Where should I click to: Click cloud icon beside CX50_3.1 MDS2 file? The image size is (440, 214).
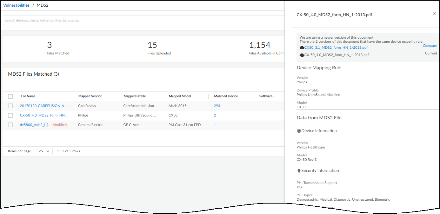coord(302,47)
